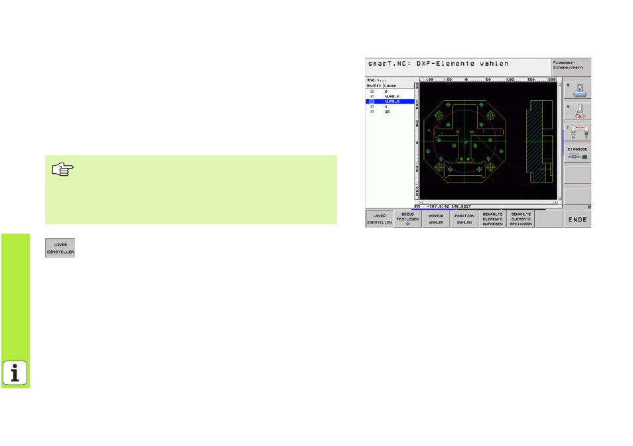633x446 pixels.
Task: Click GEWÄHLTE ELEMENTE SPEICHERN soft key
Action: (x=521, y=219)
